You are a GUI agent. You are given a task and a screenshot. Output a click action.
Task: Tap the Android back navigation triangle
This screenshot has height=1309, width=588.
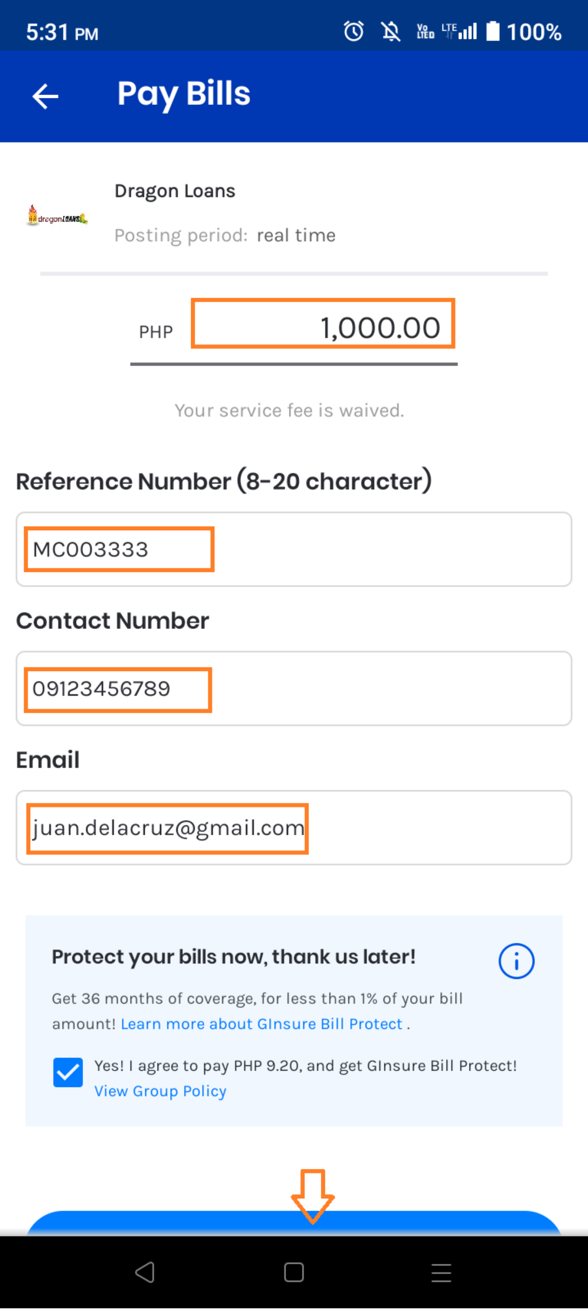click(145, 1272)
